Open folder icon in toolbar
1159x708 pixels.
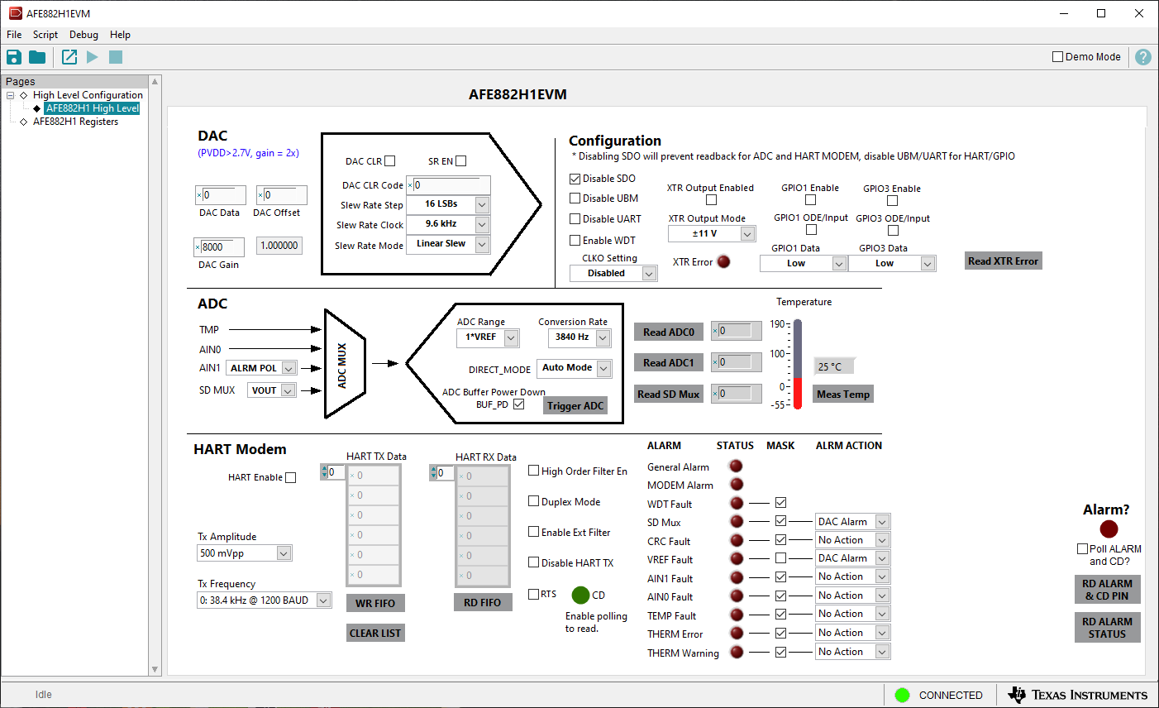click(x=37, y=57)
